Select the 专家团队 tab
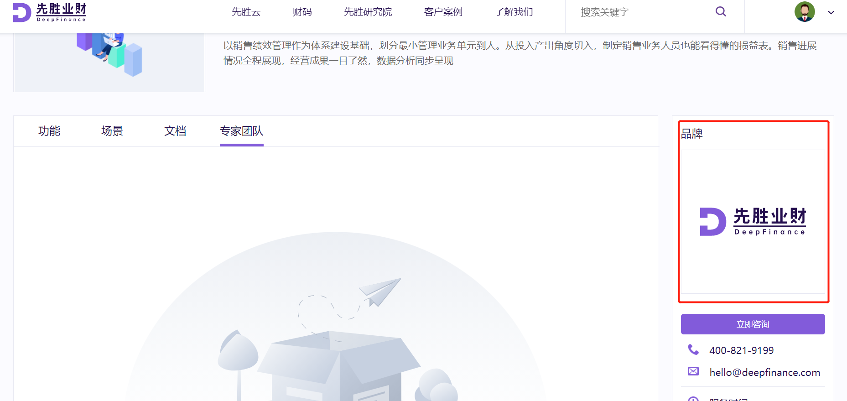 coord(242,131)
